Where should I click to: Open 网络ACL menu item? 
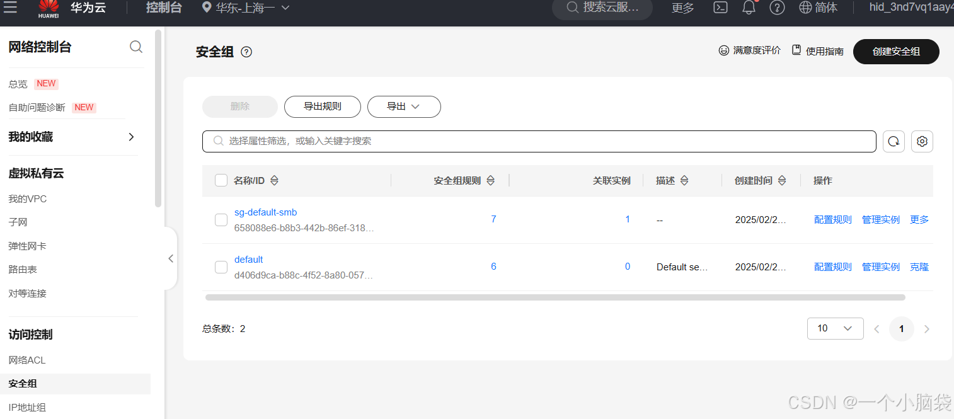click(27, 360)
